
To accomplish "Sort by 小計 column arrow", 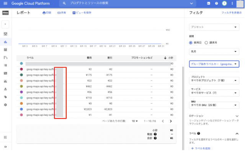I will pos(165,58).
